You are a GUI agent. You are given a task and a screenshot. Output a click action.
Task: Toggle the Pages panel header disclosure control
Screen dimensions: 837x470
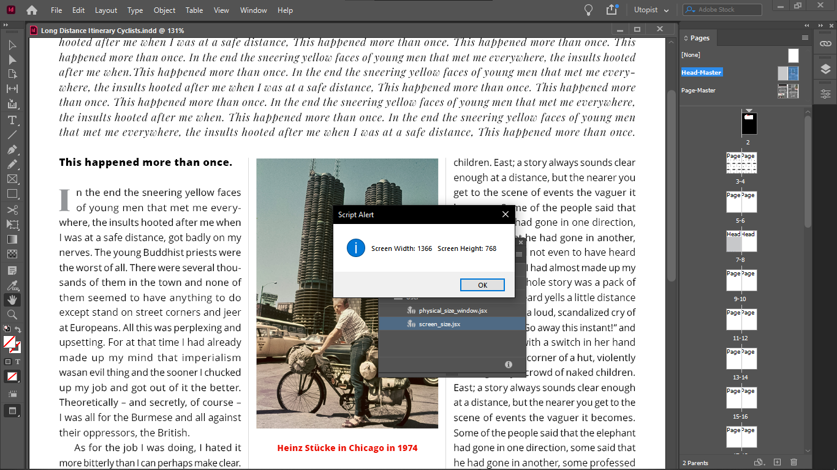pos(686,38)
